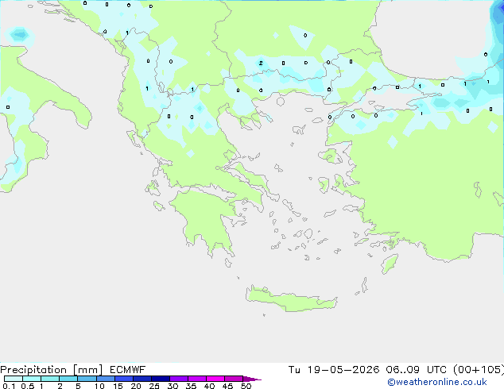
Task: Click the island of Rhodes on the map
Action: point(390,264)
